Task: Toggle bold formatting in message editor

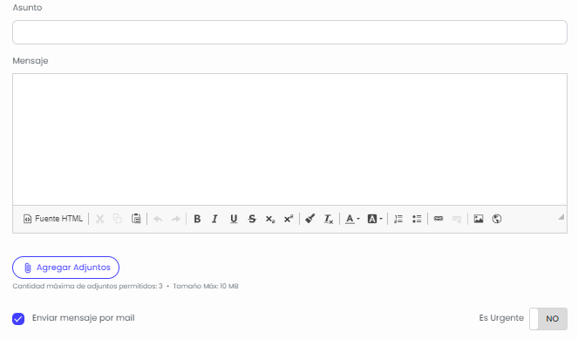Action: (x=197, y=219)
